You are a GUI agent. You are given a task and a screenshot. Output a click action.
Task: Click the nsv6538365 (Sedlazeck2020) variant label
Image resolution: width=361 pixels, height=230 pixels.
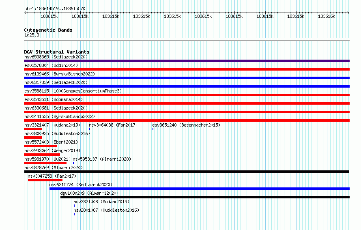(x=56, y=57)
